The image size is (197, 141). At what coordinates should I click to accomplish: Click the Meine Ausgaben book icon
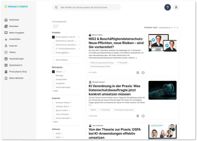pos(6,33)
